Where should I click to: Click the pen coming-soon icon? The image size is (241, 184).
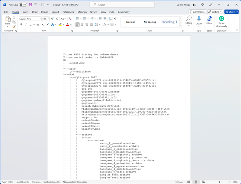point(211,5)
